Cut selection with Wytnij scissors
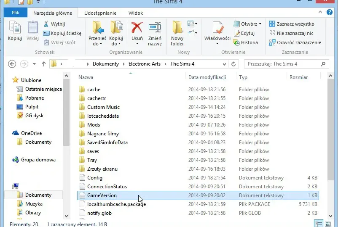The image size is (338, 227). click(54, 24)
